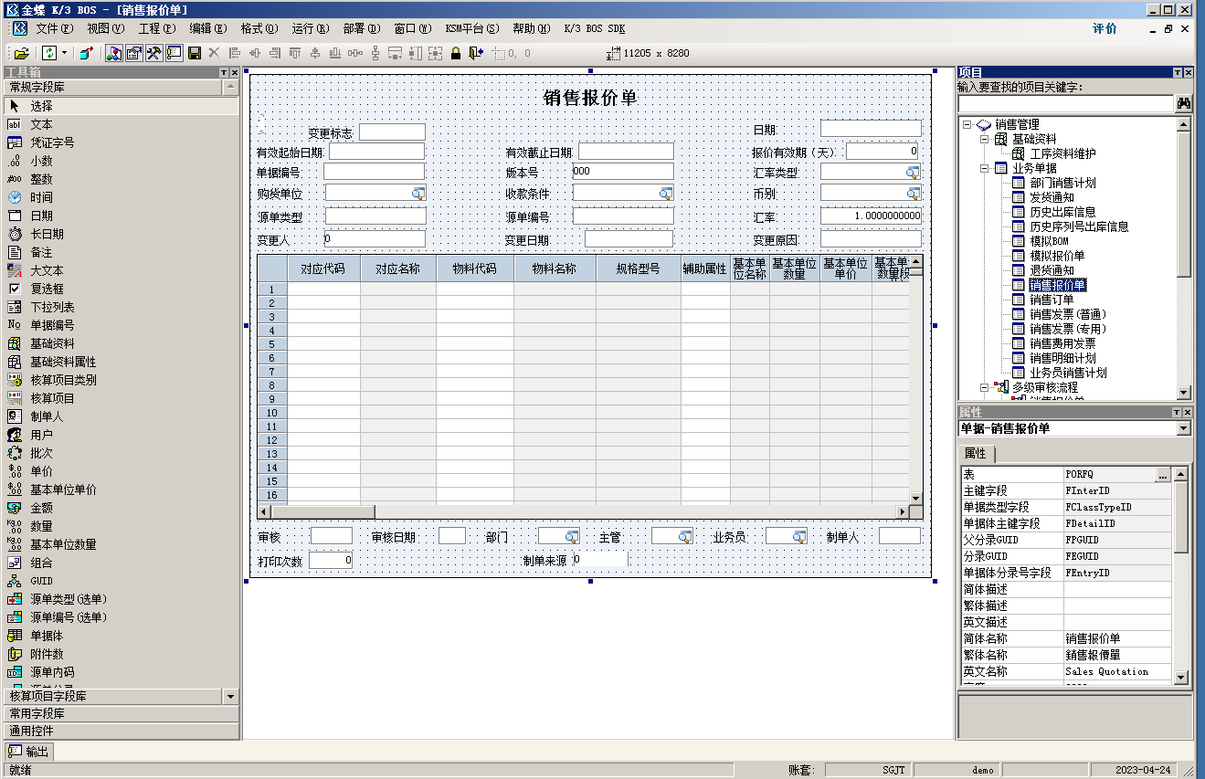Screen dimensions: 1205x779
Task: Open the 文件 menu
Action: pos(54,28)
